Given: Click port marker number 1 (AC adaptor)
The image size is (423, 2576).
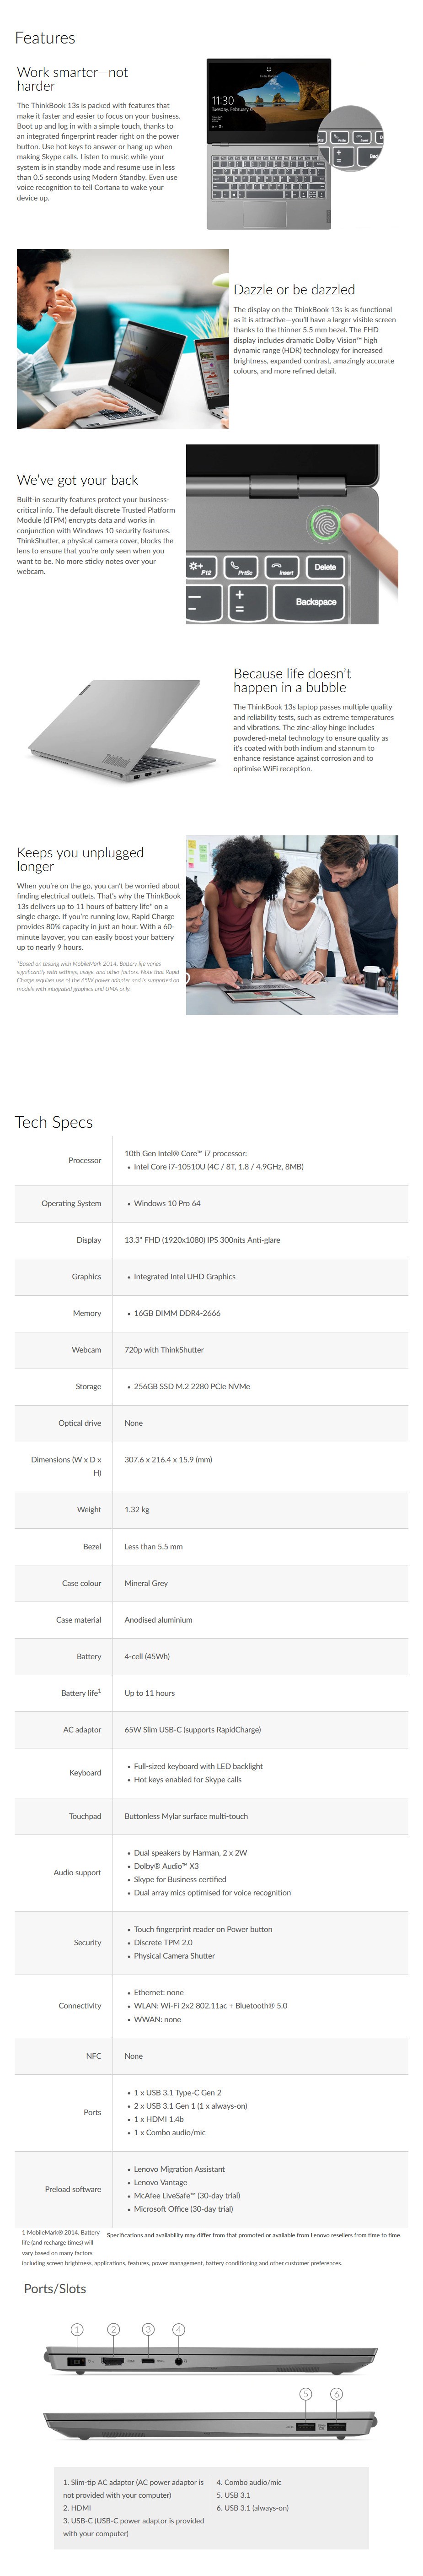Looking at the screenshot, I should coord(77,2329).
